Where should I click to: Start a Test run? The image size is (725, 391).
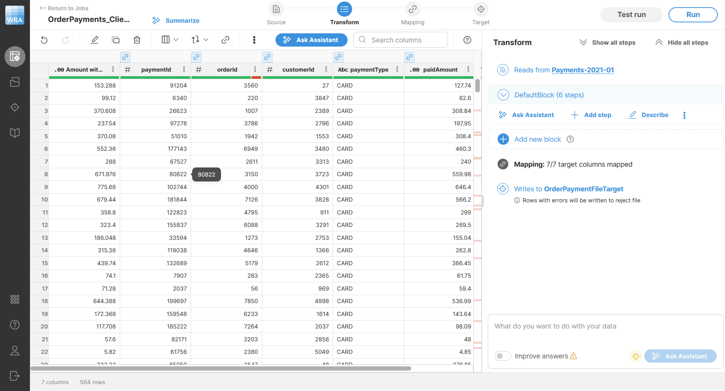pyautogui.click(x=631, y=14)
